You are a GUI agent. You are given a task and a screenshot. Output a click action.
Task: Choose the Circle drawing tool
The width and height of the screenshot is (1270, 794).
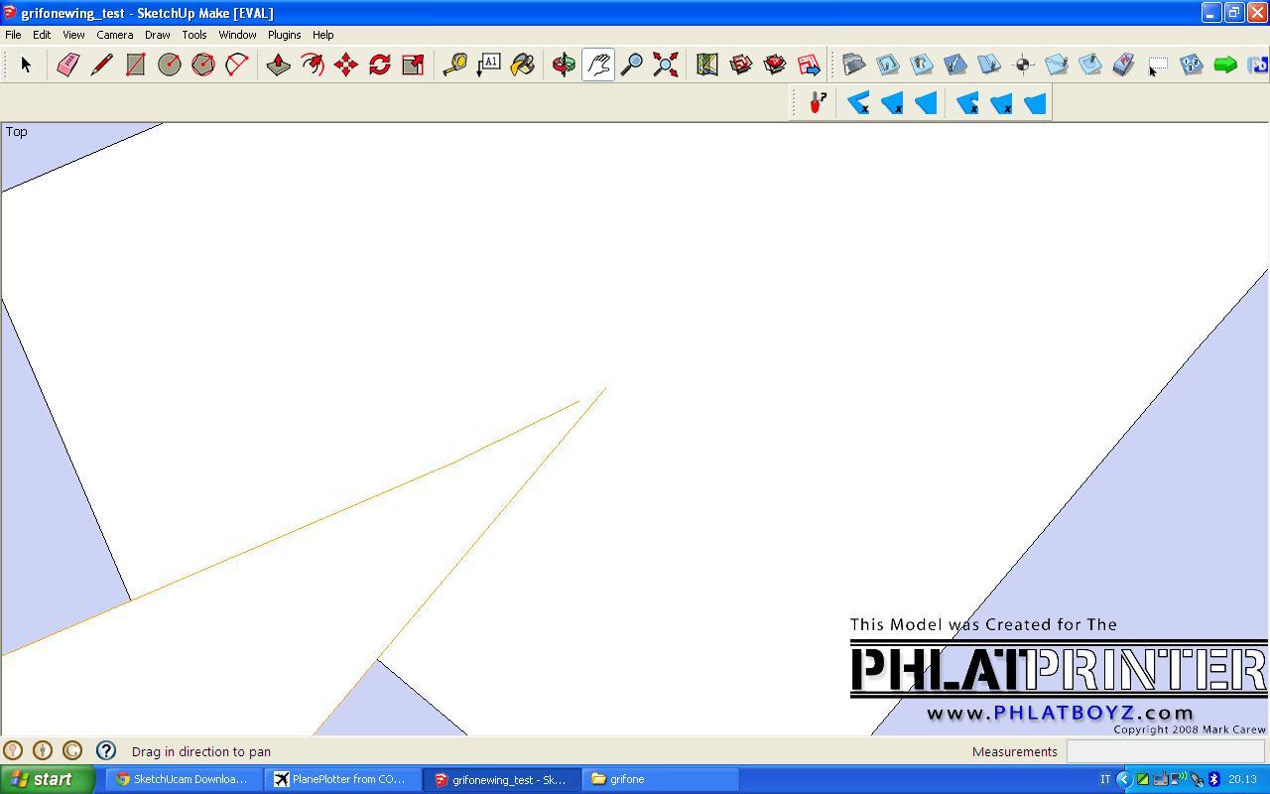[x=170, y=65]
